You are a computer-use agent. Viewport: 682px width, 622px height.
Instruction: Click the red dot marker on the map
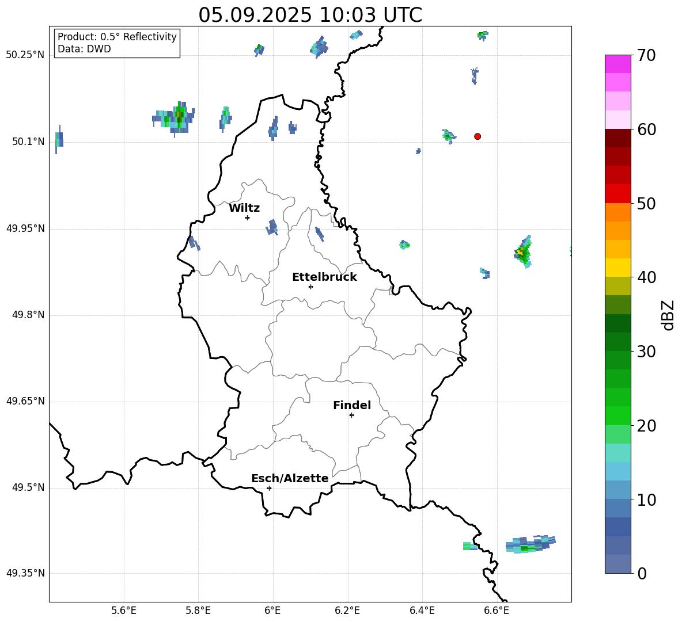tap(478, 136)
